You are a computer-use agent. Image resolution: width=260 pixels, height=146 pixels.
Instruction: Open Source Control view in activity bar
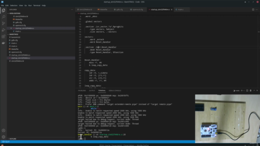4,24
